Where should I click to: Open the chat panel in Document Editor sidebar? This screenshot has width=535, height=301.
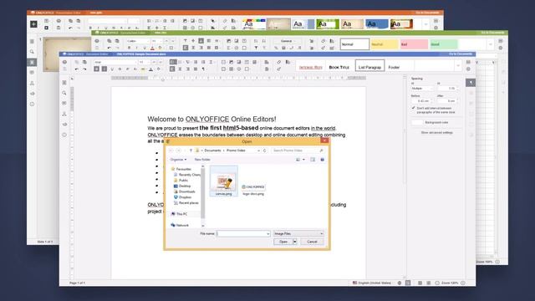coord(64,114)
